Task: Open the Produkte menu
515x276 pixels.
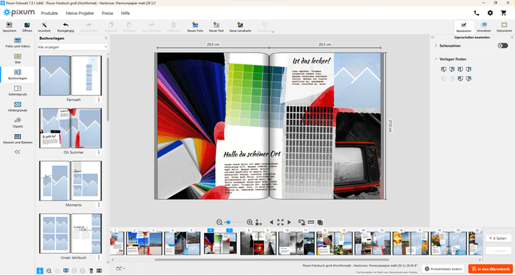Action: [49, 13]
